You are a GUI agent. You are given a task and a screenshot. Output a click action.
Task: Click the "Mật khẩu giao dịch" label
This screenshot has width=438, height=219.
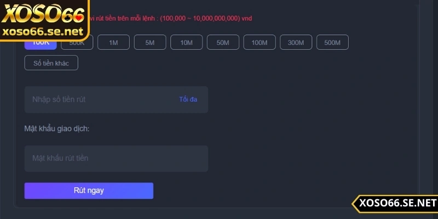click(56, 129)
